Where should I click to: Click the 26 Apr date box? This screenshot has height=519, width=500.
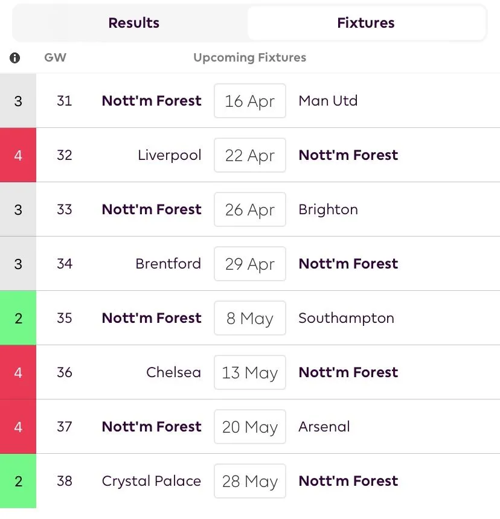pos(249,209)
